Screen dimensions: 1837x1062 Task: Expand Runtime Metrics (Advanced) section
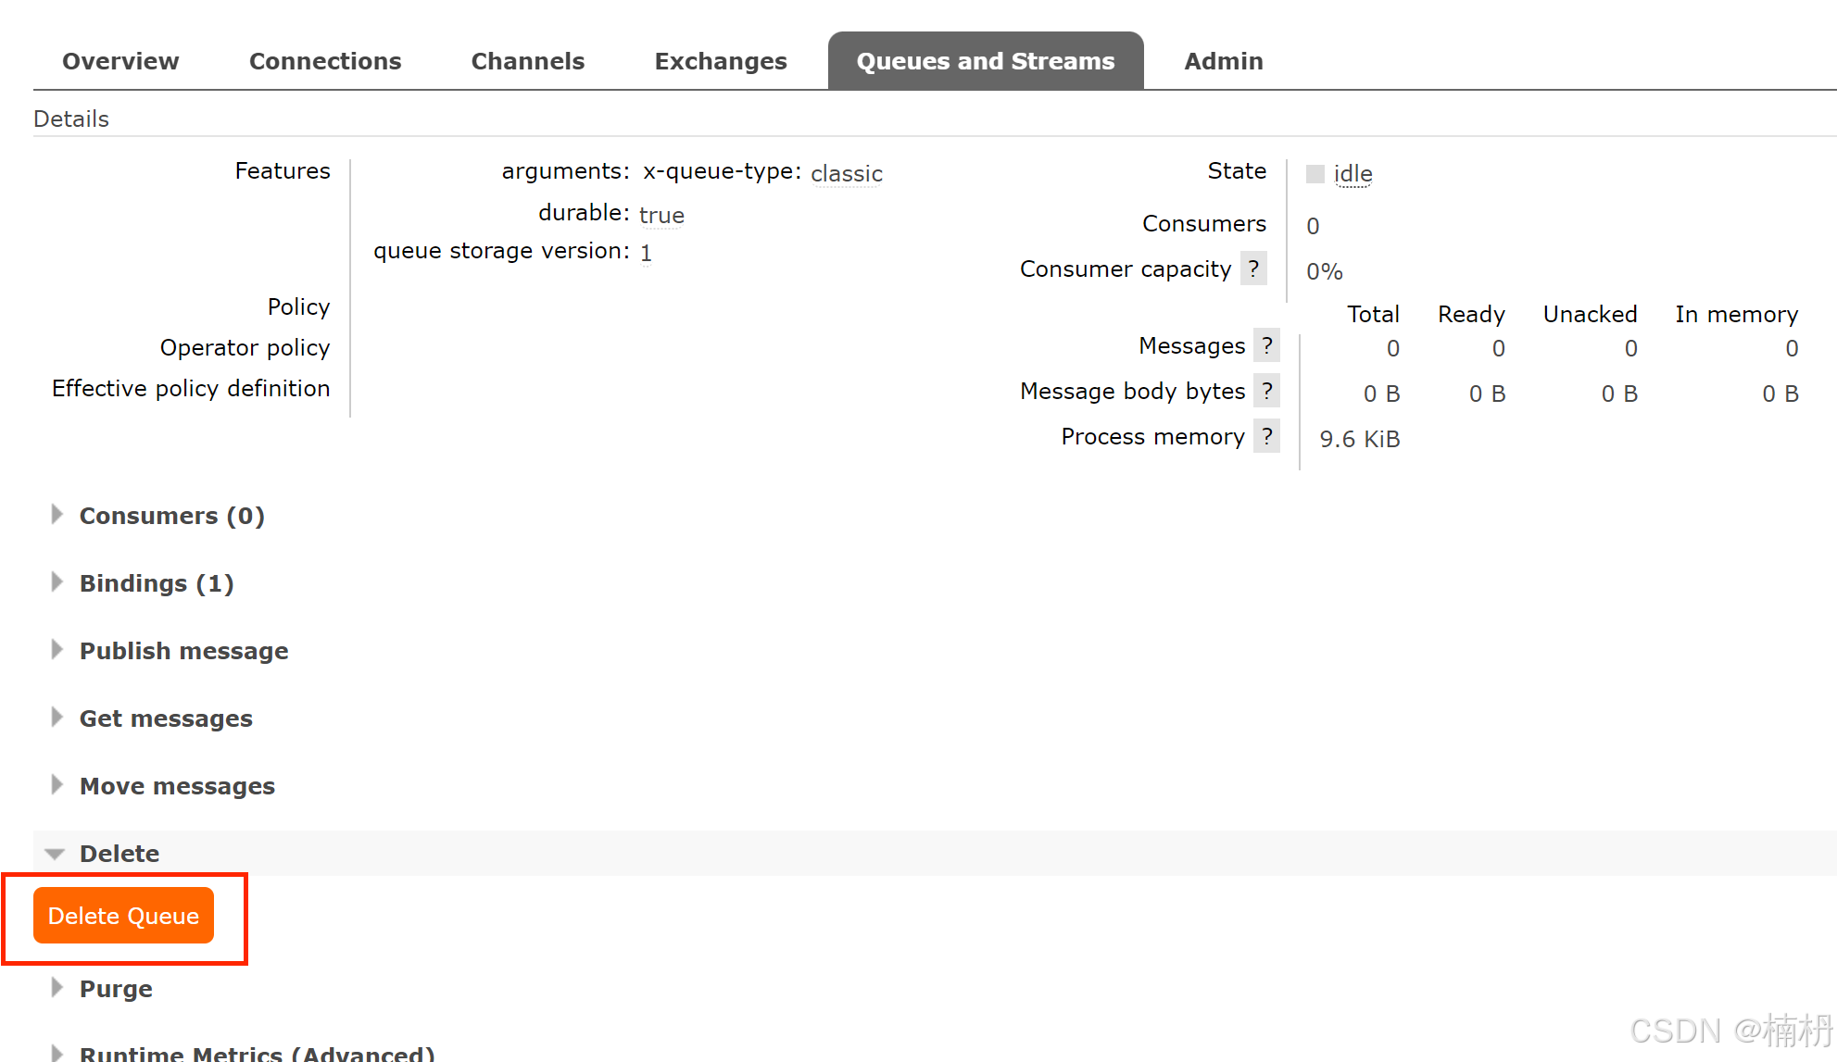pos(257,1054)
